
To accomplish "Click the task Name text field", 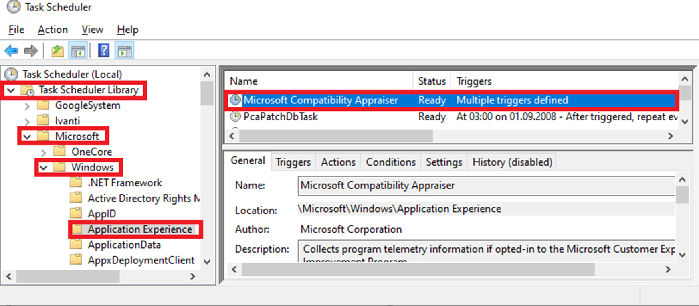I will (x=486, y=186).
